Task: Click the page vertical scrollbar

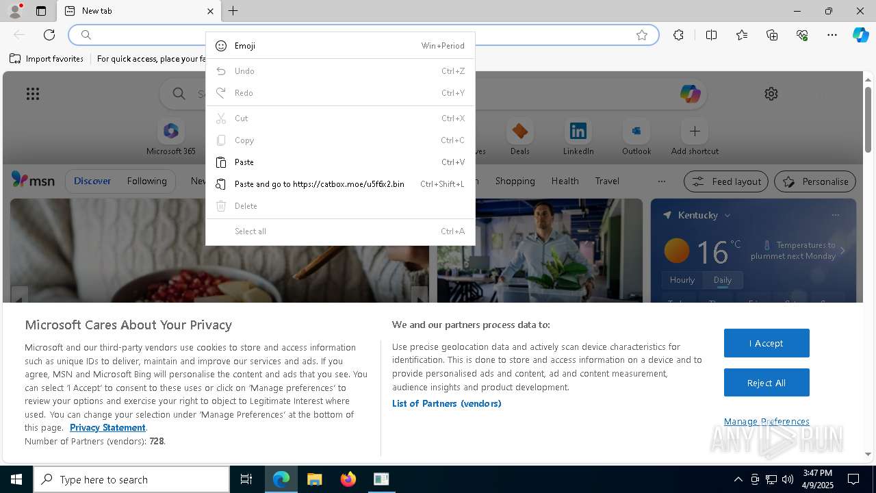Action: click(x=868, y=119)
